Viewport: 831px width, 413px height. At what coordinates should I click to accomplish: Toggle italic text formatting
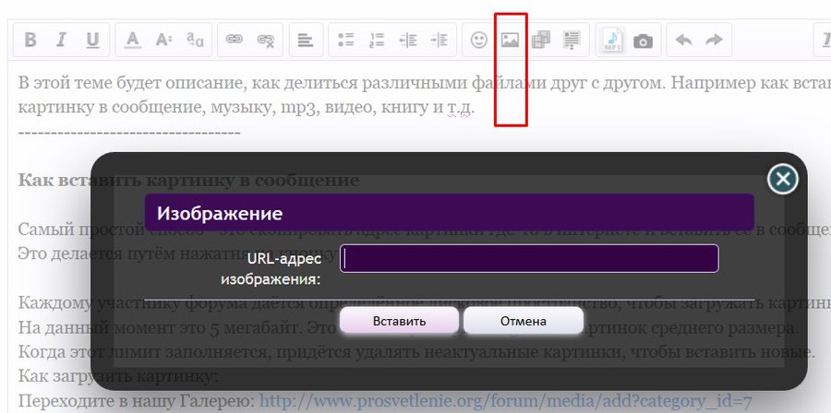click(61, 41)
